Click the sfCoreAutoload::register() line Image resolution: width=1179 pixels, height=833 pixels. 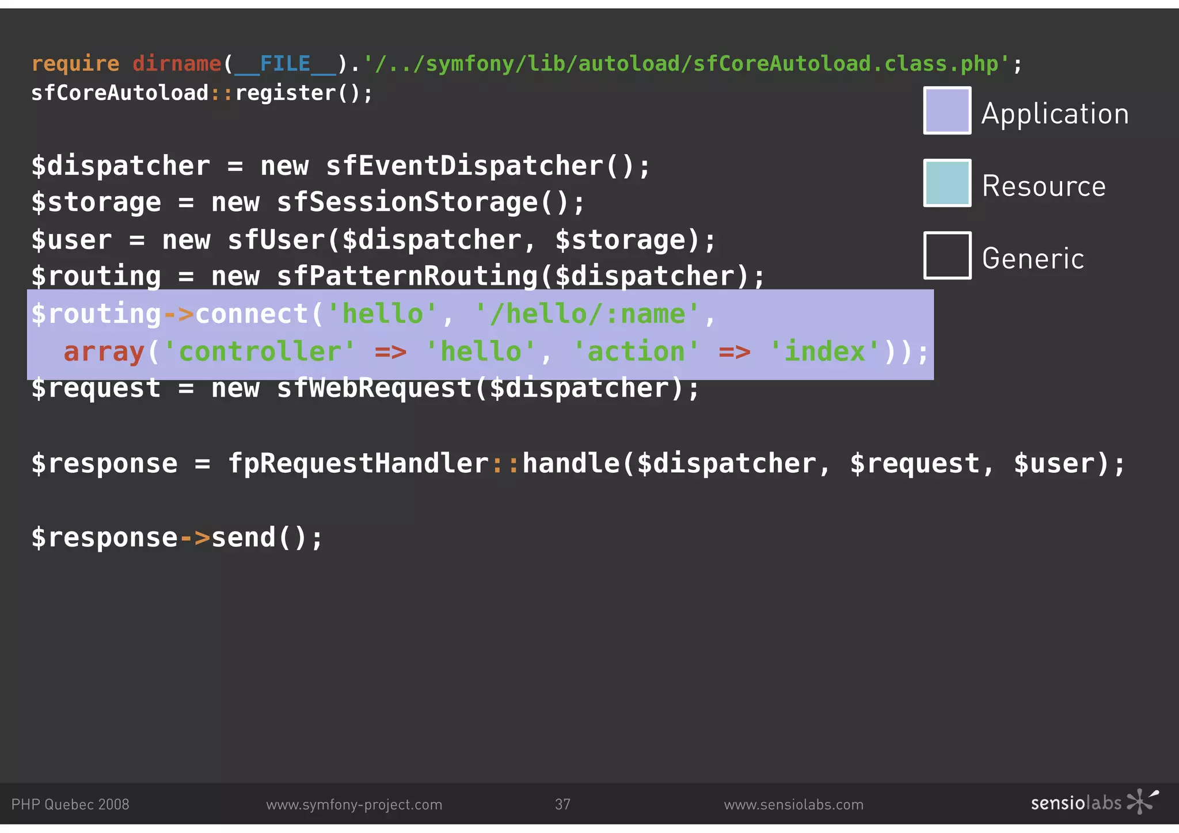[201, 93]
